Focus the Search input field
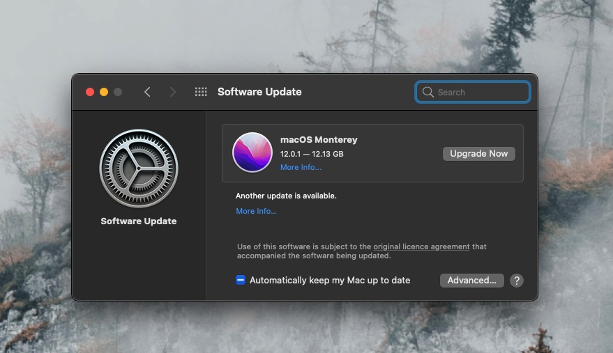 click(473, 92)
